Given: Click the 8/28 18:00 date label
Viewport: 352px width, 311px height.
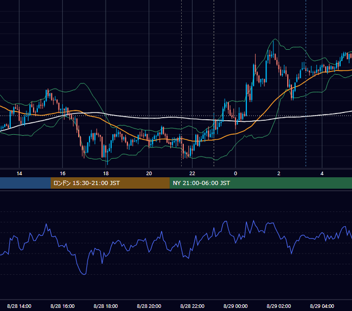Looking at the screenshot, I should [x=106, y=306].
